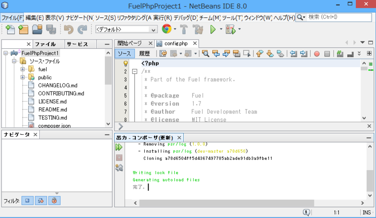
Task: Expand the public folder
Action: click(23, 77)
